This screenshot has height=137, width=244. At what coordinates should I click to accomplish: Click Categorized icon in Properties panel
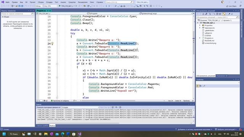(x=197, y=86)
